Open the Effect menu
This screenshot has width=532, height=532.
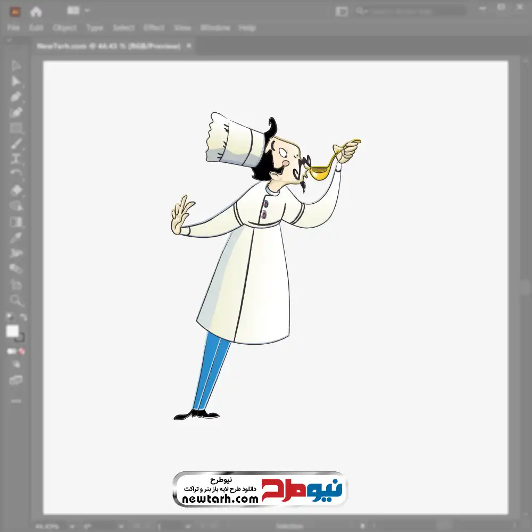pyautogui.click(x=154, y=28)
